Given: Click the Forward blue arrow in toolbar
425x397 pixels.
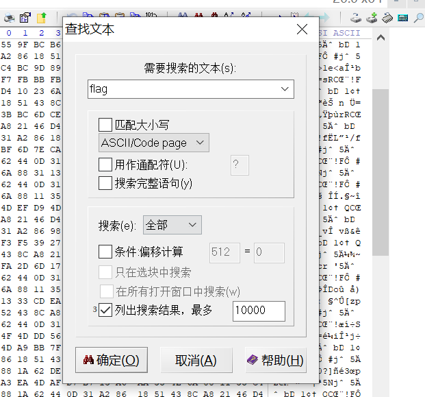Looking at the screenshot, I should pyautogui.click(x=325, y=18).
